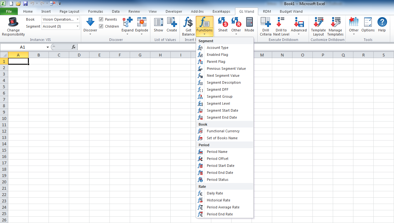Toggle the Children checkbox

(x=101, y=26)
